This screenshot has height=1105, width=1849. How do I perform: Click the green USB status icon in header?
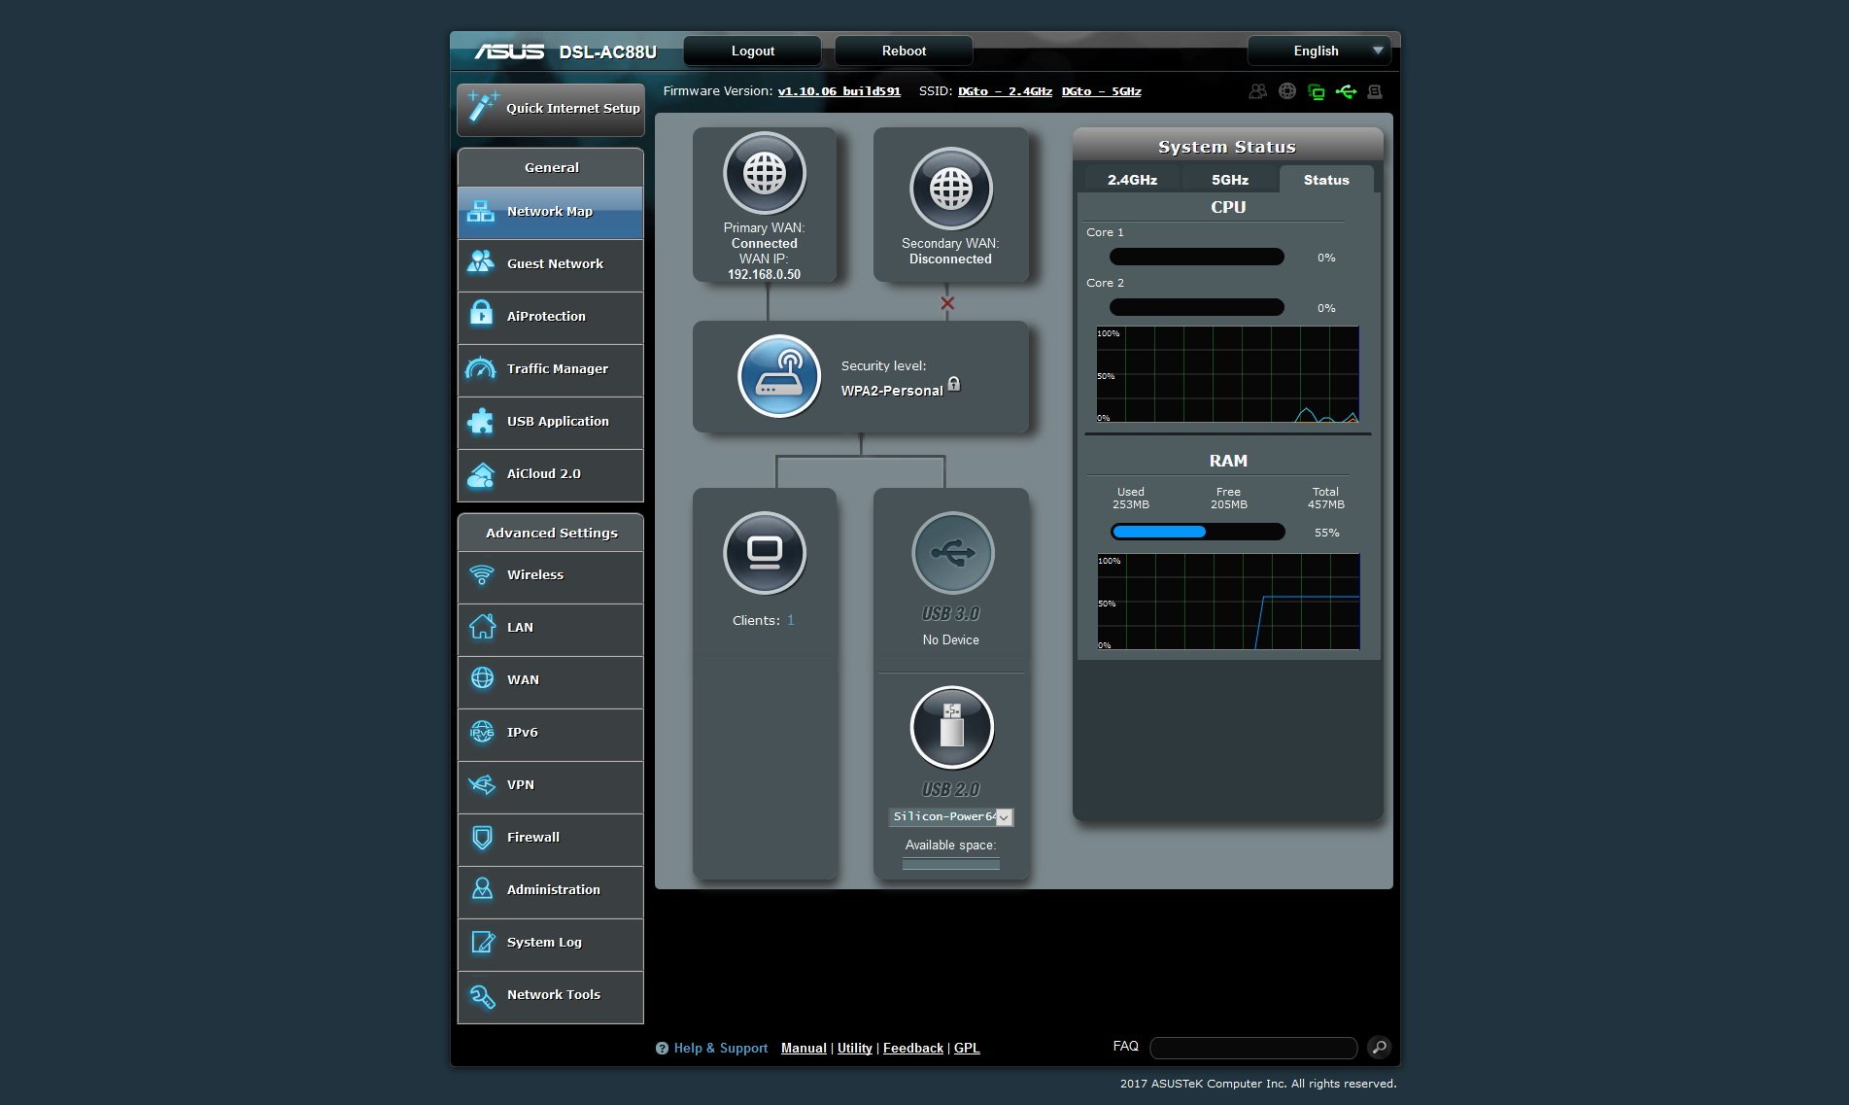1347,90
